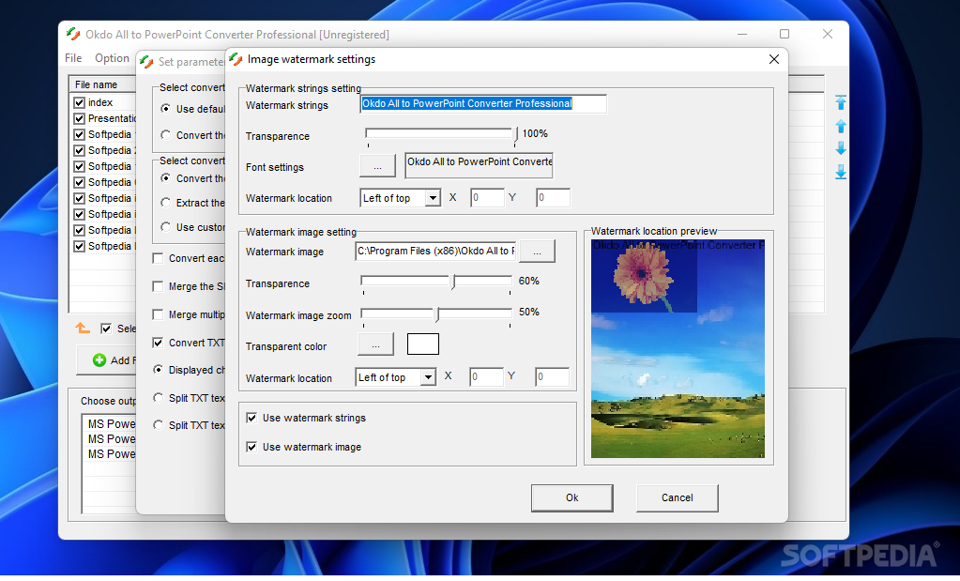Click the Watermark image path field
The width and height of the screenshot is (960, 581).
tap(435, 251)
